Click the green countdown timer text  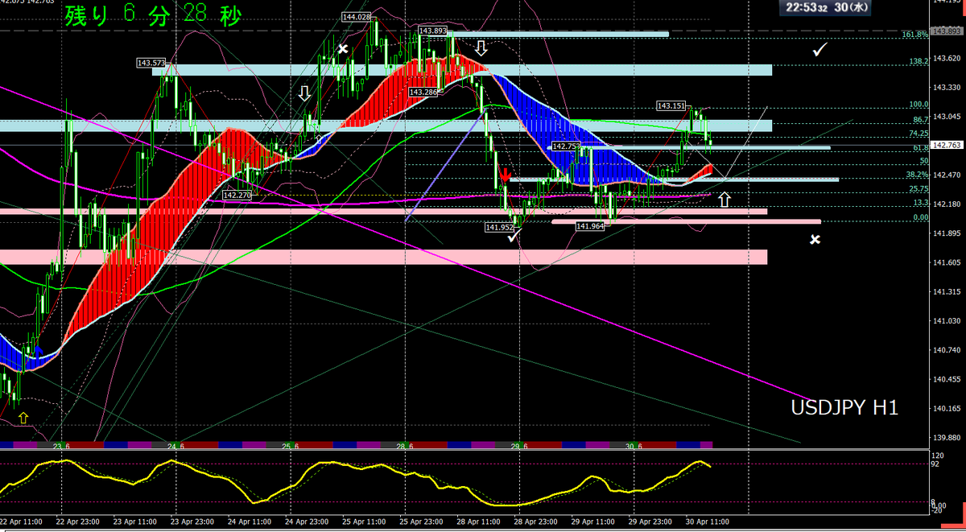click(x=153, y=16)
